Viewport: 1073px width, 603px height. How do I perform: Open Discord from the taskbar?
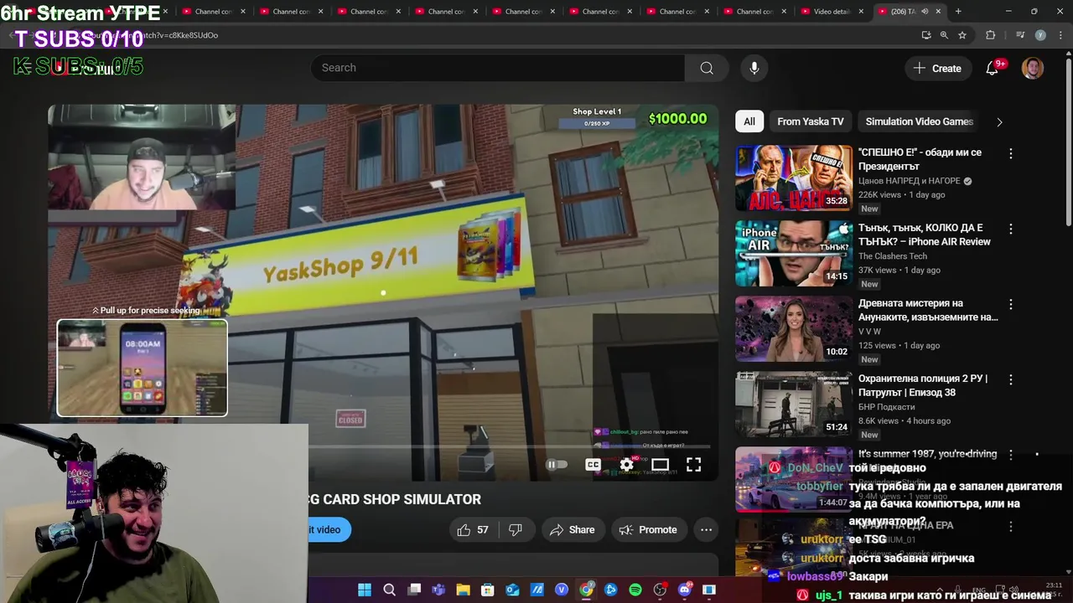685,590
